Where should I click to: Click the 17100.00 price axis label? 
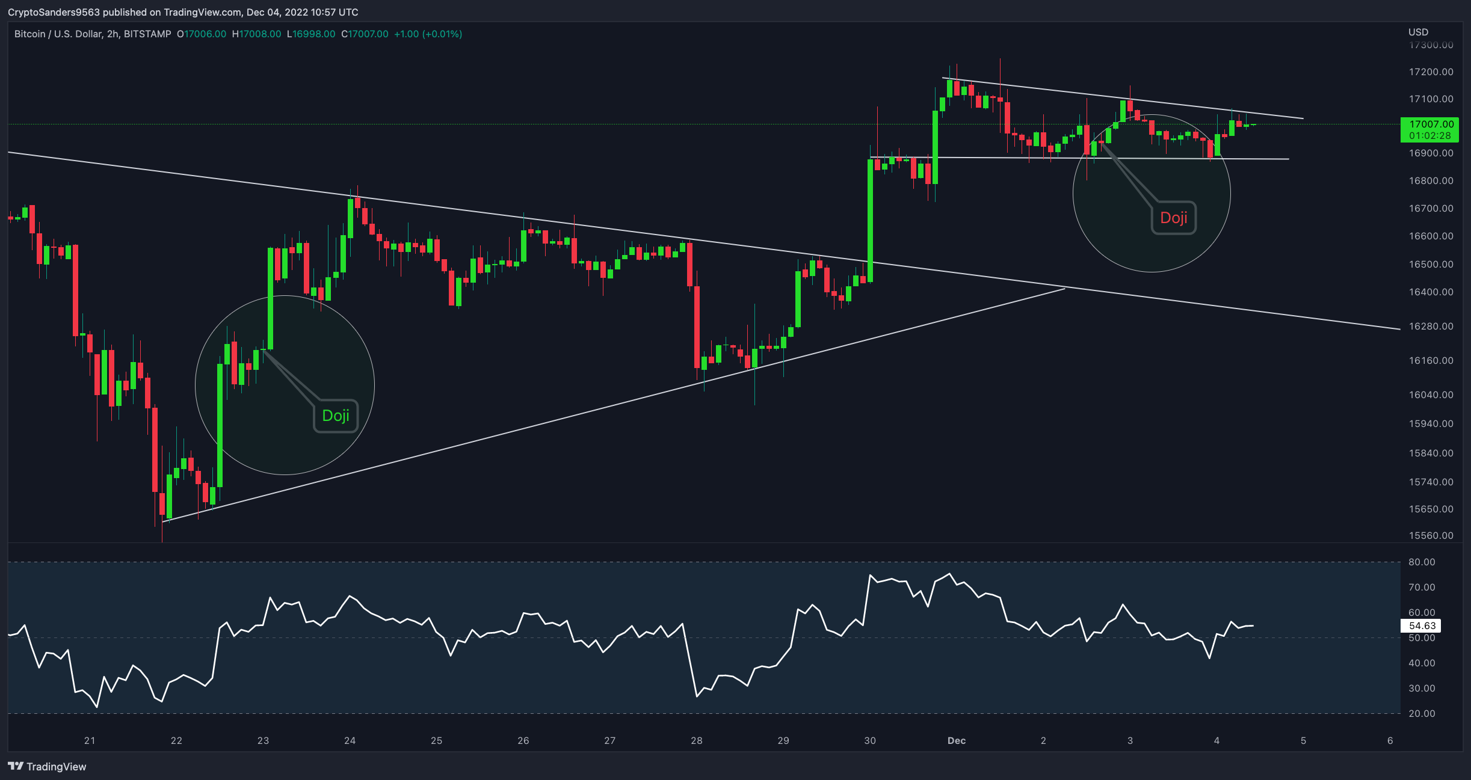(x=1431, y=99)
